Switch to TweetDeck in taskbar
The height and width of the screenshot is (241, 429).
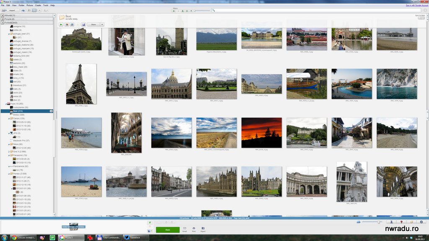tap(135, 238)
